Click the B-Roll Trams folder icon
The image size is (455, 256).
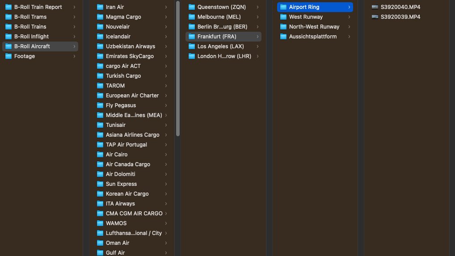(x=8, y=17)
